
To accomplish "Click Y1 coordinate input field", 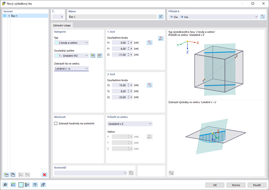I will click(119, 49).
